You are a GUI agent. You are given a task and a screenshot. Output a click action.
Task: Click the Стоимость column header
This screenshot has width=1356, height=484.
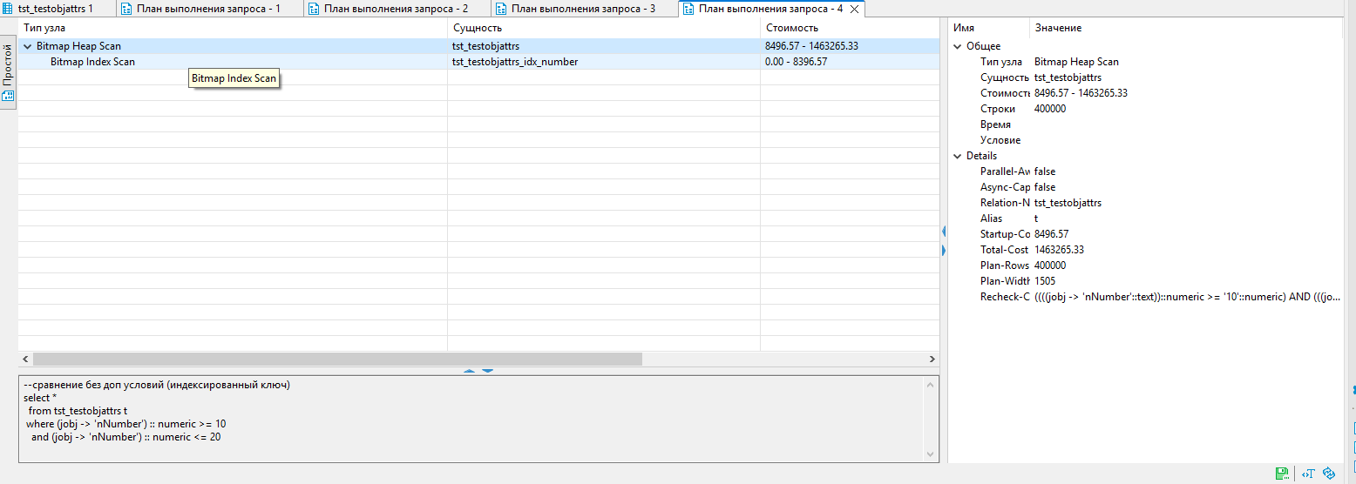tap(791, 28)
